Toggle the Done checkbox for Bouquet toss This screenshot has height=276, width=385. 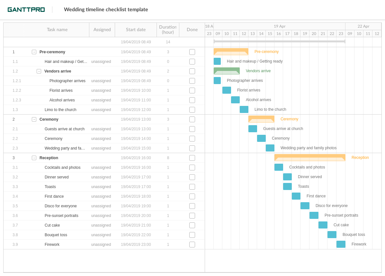192,235
